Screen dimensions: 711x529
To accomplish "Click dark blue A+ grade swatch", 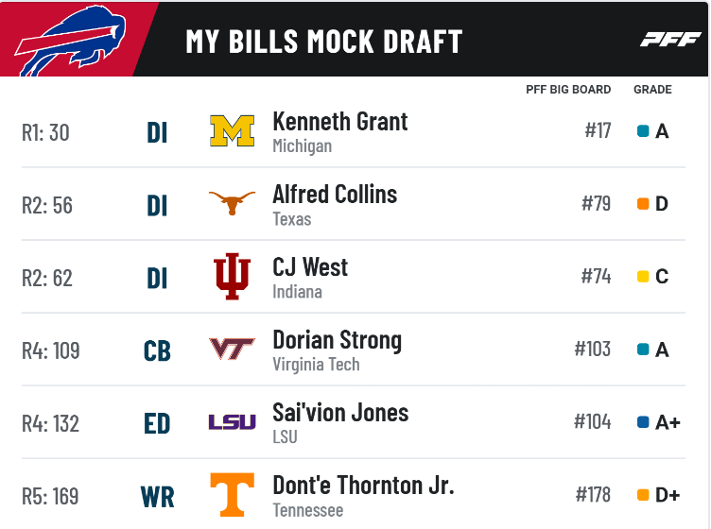I will pyautogui.click(x=643, y=422).
